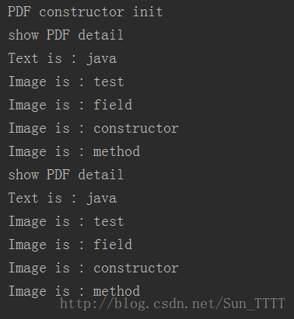Click the first 'Image is : constructor' line
294x319 pixels.
coord(93,128)
